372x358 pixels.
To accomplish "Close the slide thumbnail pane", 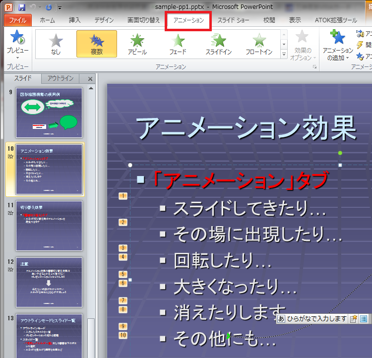I will pyautogui.click(x=90, y=79).
